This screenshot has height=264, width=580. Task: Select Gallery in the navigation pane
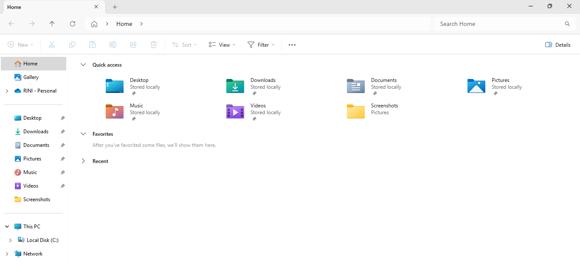tap(31, 77)
